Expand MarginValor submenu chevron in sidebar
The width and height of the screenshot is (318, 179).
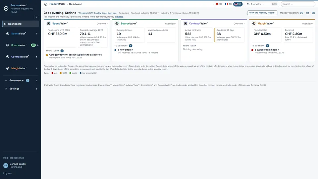tap(37, 68)
